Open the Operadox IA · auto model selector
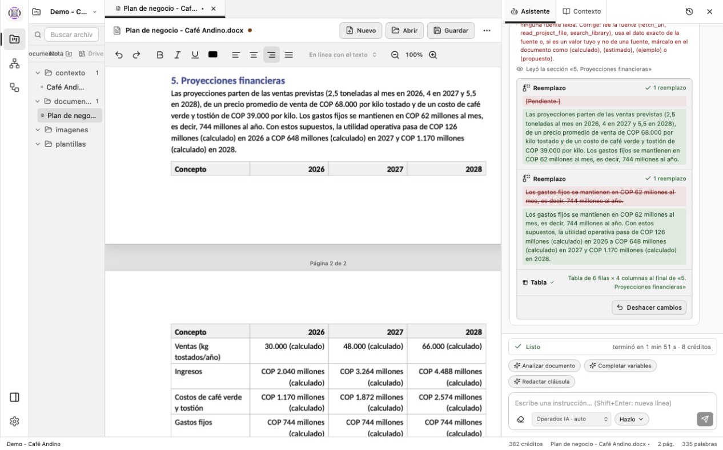 pyautogui.click(x=571, y=419)
